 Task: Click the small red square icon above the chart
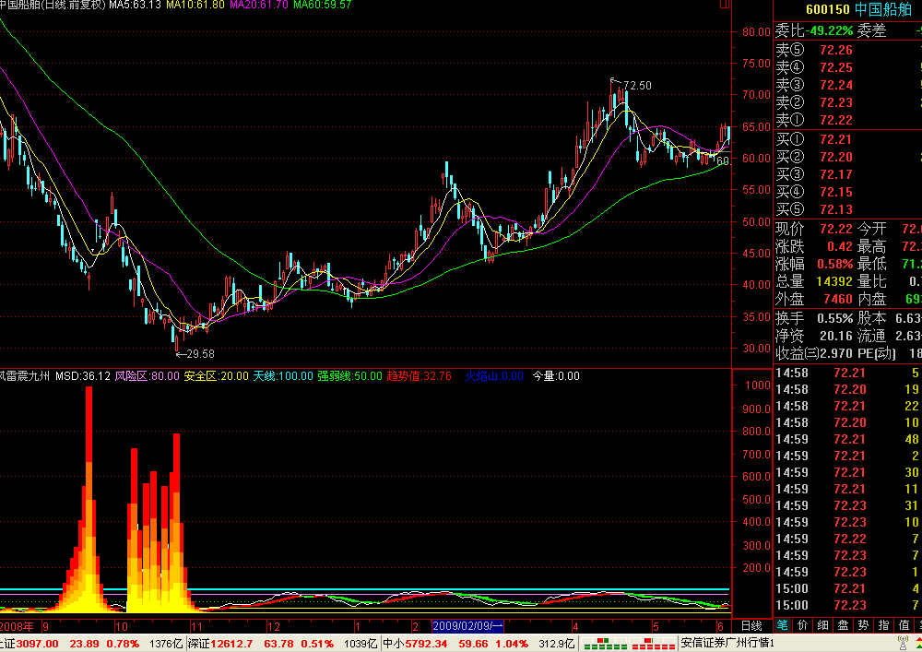tap(725, 4)
